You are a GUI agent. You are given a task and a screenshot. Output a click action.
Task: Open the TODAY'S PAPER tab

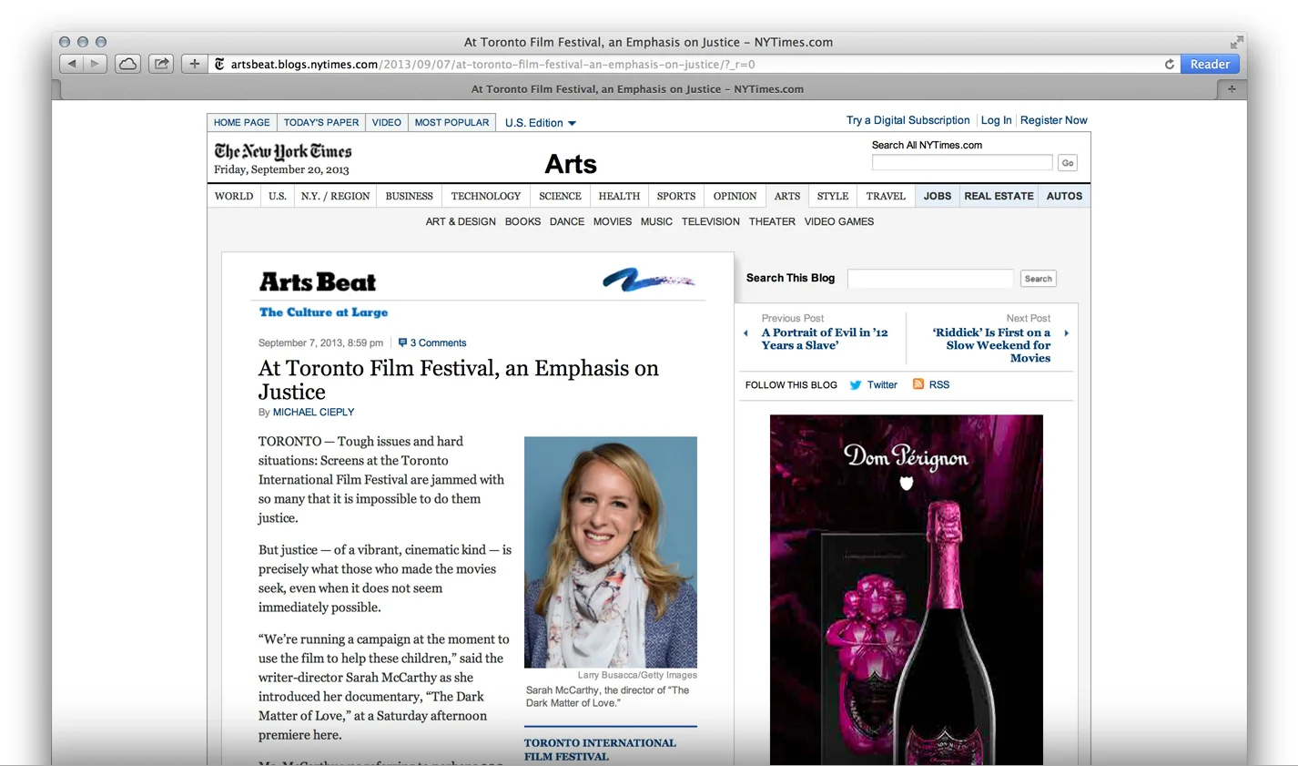tap(321, 122)
